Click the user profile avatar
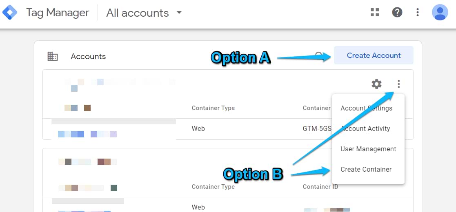The width and height of the screenshot is (456, 212). point(440,13)
